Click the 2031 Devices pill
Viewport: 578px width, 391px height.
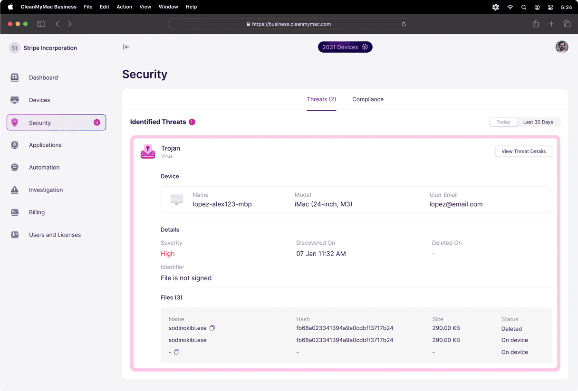click(x=345, y=47)
